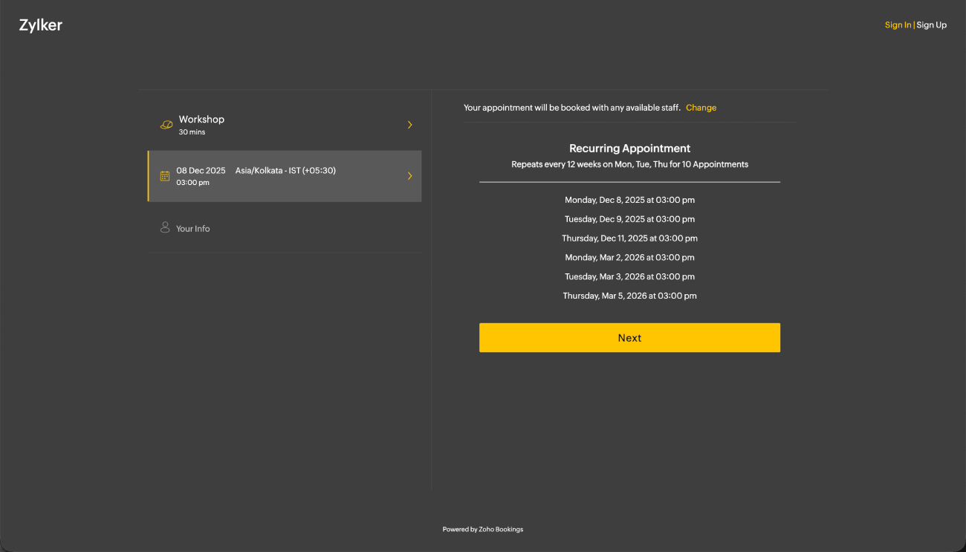Click the Sign Up link
This screenshot has width=966, height=552.
[932, 25]
